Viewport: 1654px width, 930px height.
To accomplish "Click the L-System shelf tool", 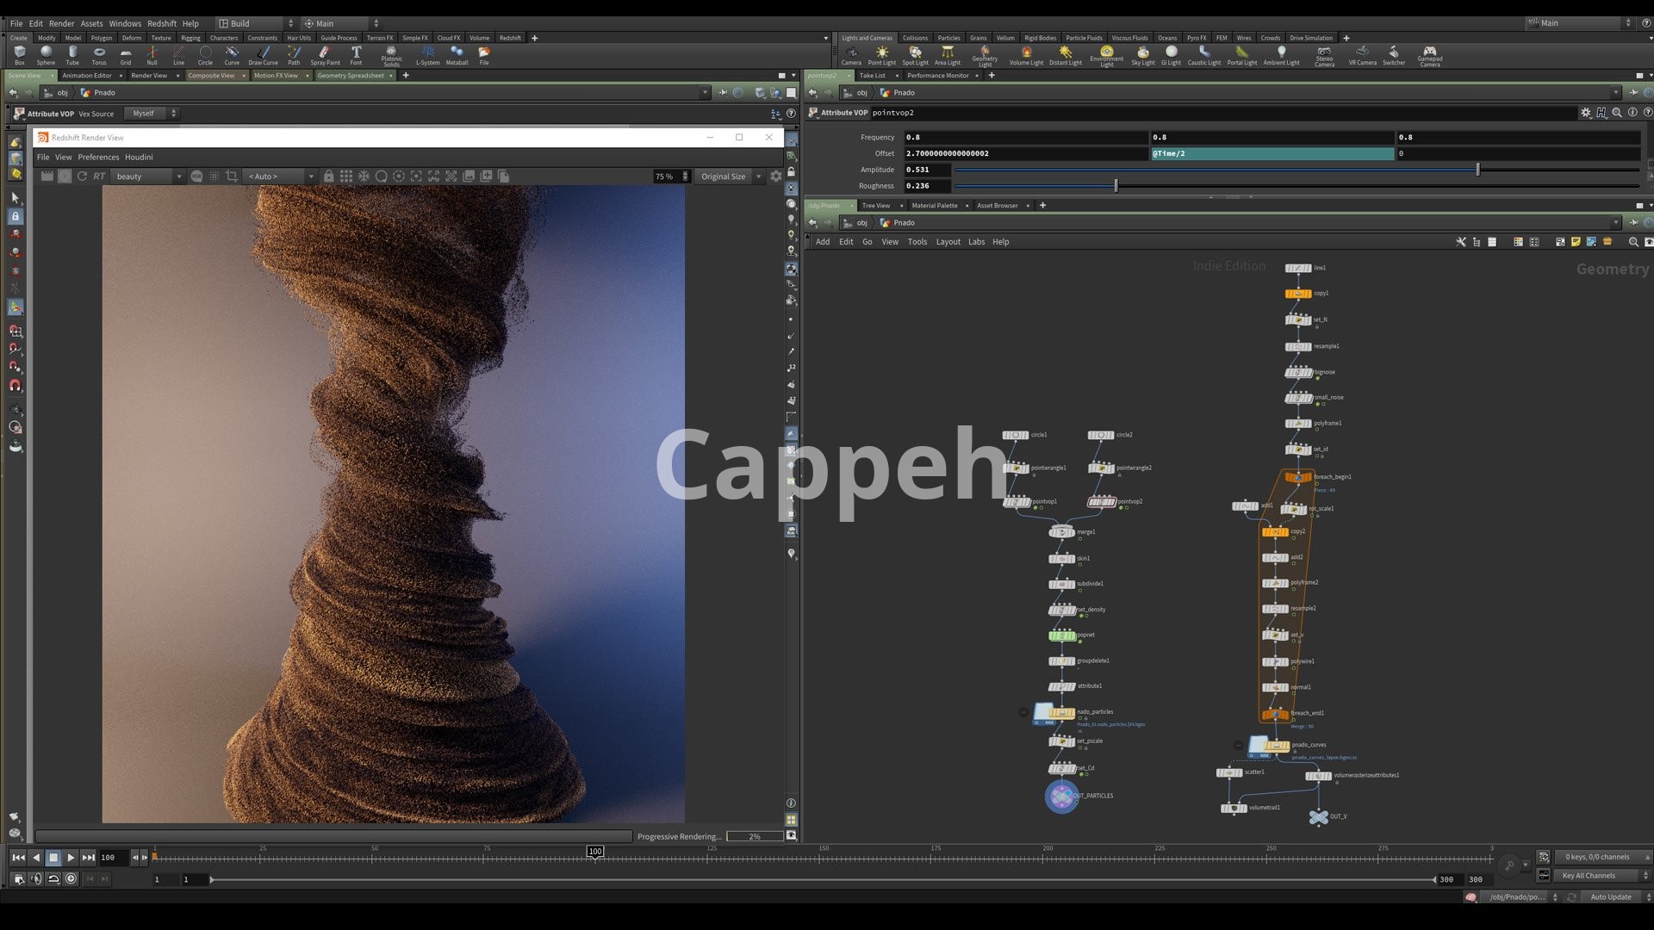I will tap(427, 55).
